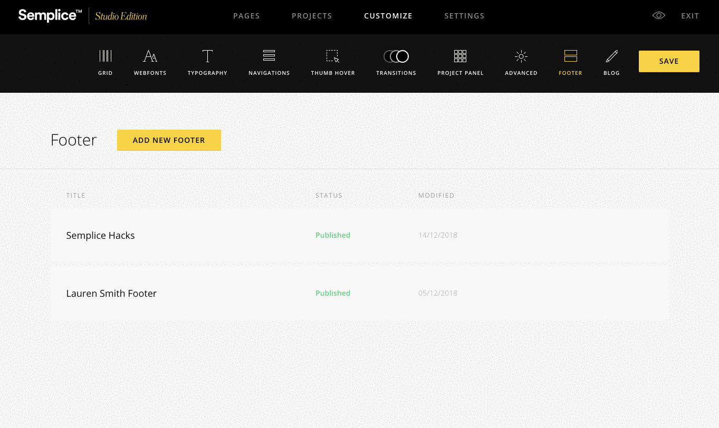This screenshot has height=428, width=719.
Task: Select the Customize tab
Action: pos(388,16)
